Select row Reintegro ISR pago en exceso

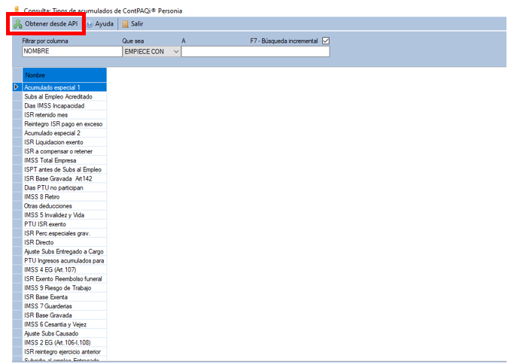65,124
